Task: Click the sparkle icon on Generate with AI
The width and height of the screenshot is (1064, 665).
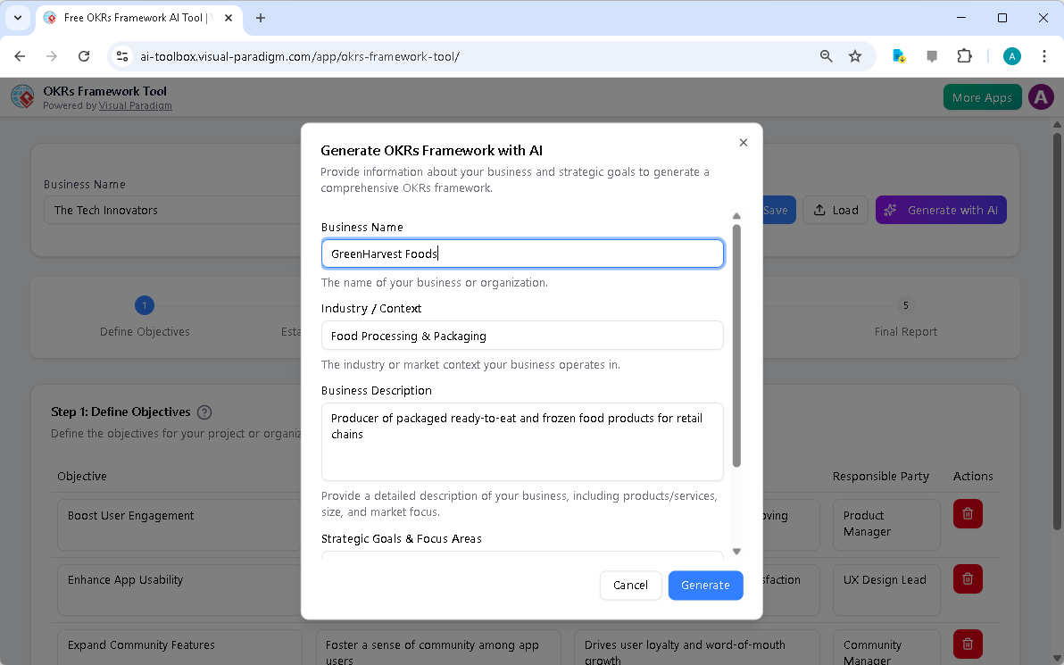Action: [x=889, y=209]
